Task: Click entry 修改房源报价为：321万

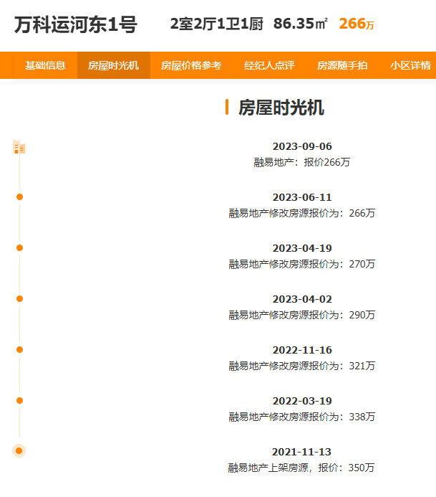Action: click(302, 366)
